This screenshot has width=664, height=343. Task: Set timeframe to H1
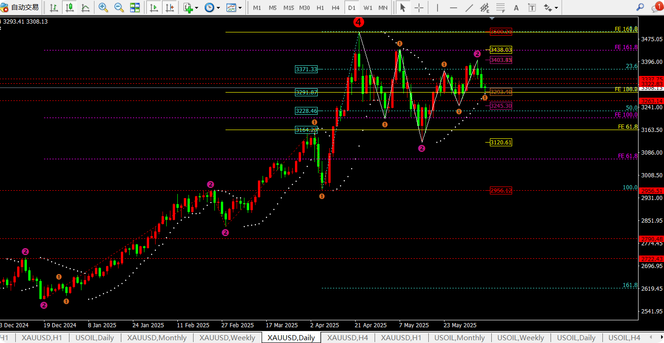(320, 7)
